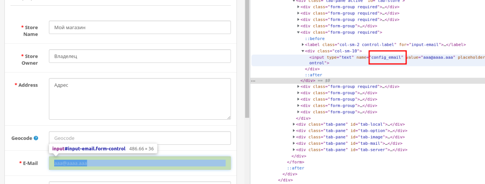Collapse the expanded form-group required div
This screenshot has height=184, width=485.
tap(298, 32)
